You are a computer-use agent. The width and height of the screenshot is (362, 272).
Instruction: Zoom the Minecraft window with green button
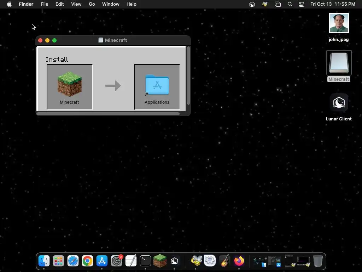coord(54,40)
